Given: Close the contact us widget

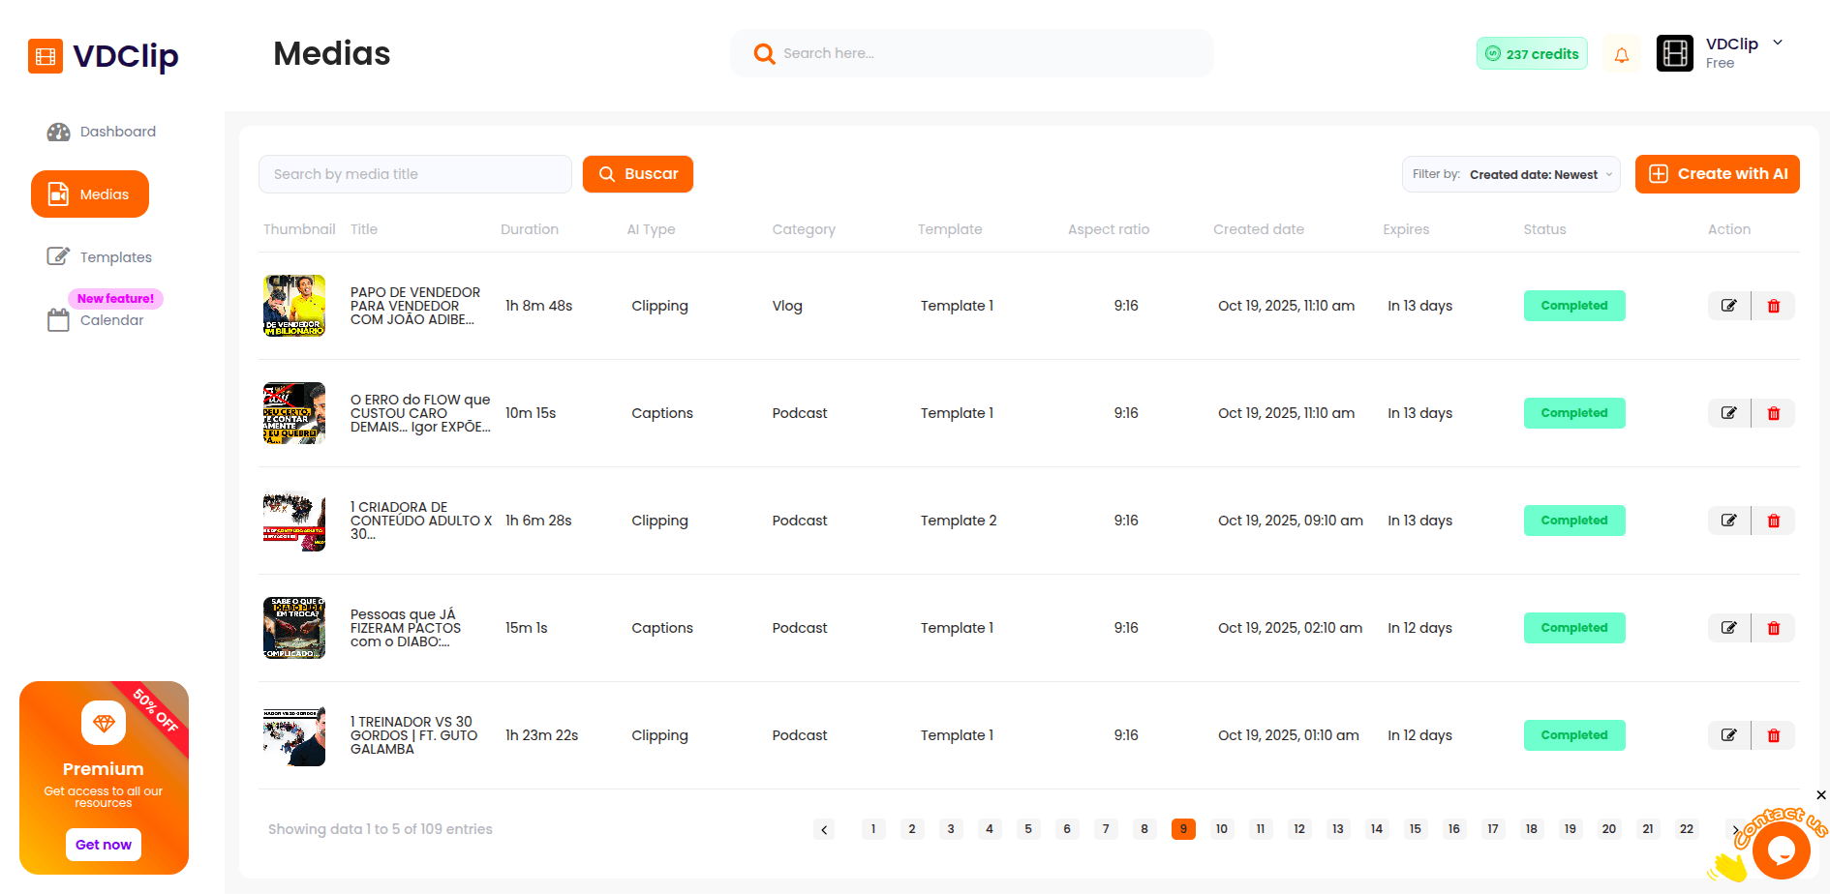Looking at the screenshot, I should pos(1820,795).
